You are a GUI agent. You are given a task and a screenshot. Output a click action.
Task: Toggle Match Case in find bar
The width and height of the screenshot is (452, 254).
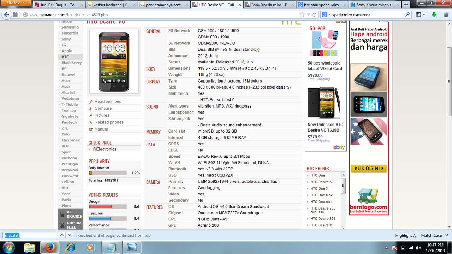[x=432, y=235]
